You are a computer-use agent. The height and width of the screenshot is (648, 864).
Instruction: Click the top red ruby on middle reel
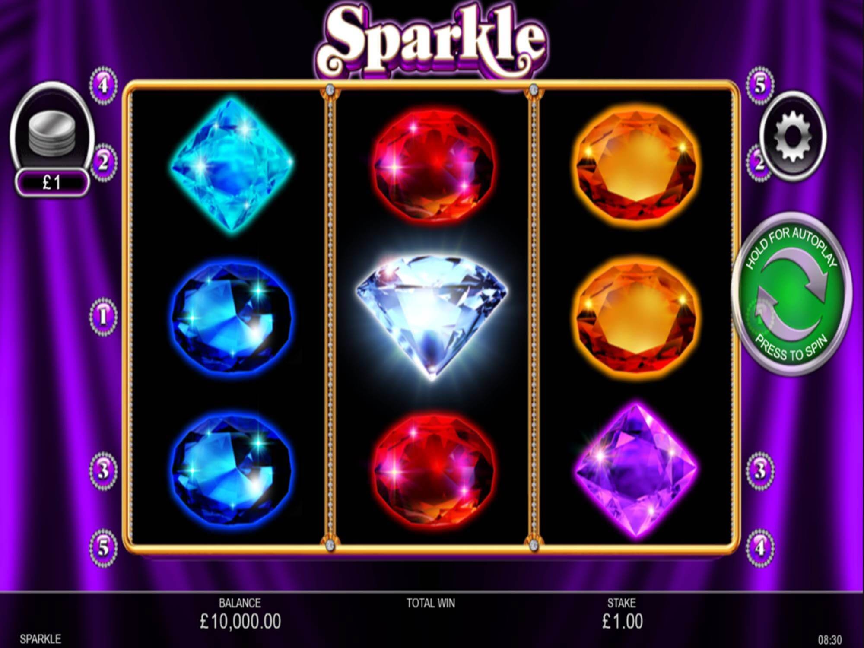point(432,163)
